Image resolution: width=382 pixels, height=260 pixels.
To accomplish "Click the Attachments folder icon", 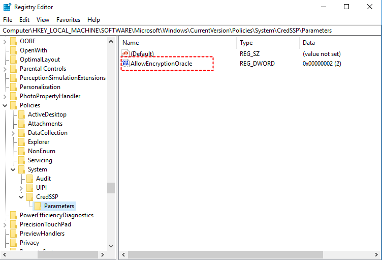I will pyautogui.click(x=22, y=124).
